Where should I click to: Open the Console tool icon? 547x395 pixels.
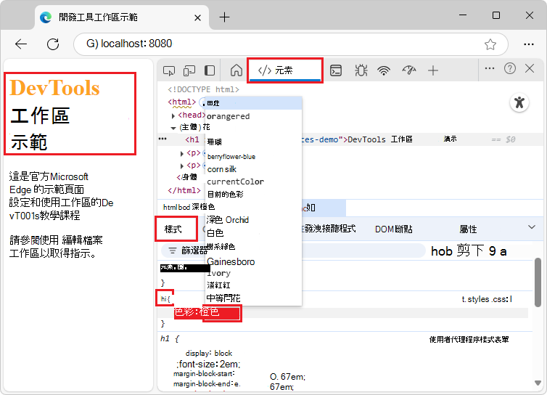pos(336,70)
